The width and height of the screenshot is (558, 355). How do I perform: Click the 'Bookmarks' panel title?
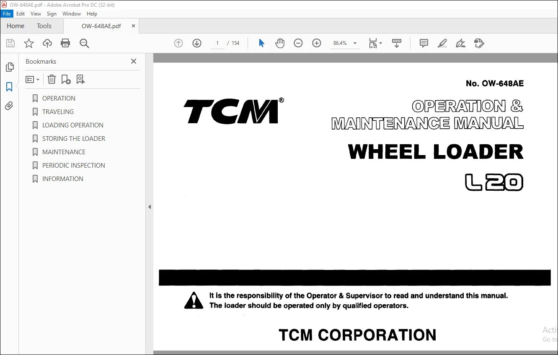(41, 62)
